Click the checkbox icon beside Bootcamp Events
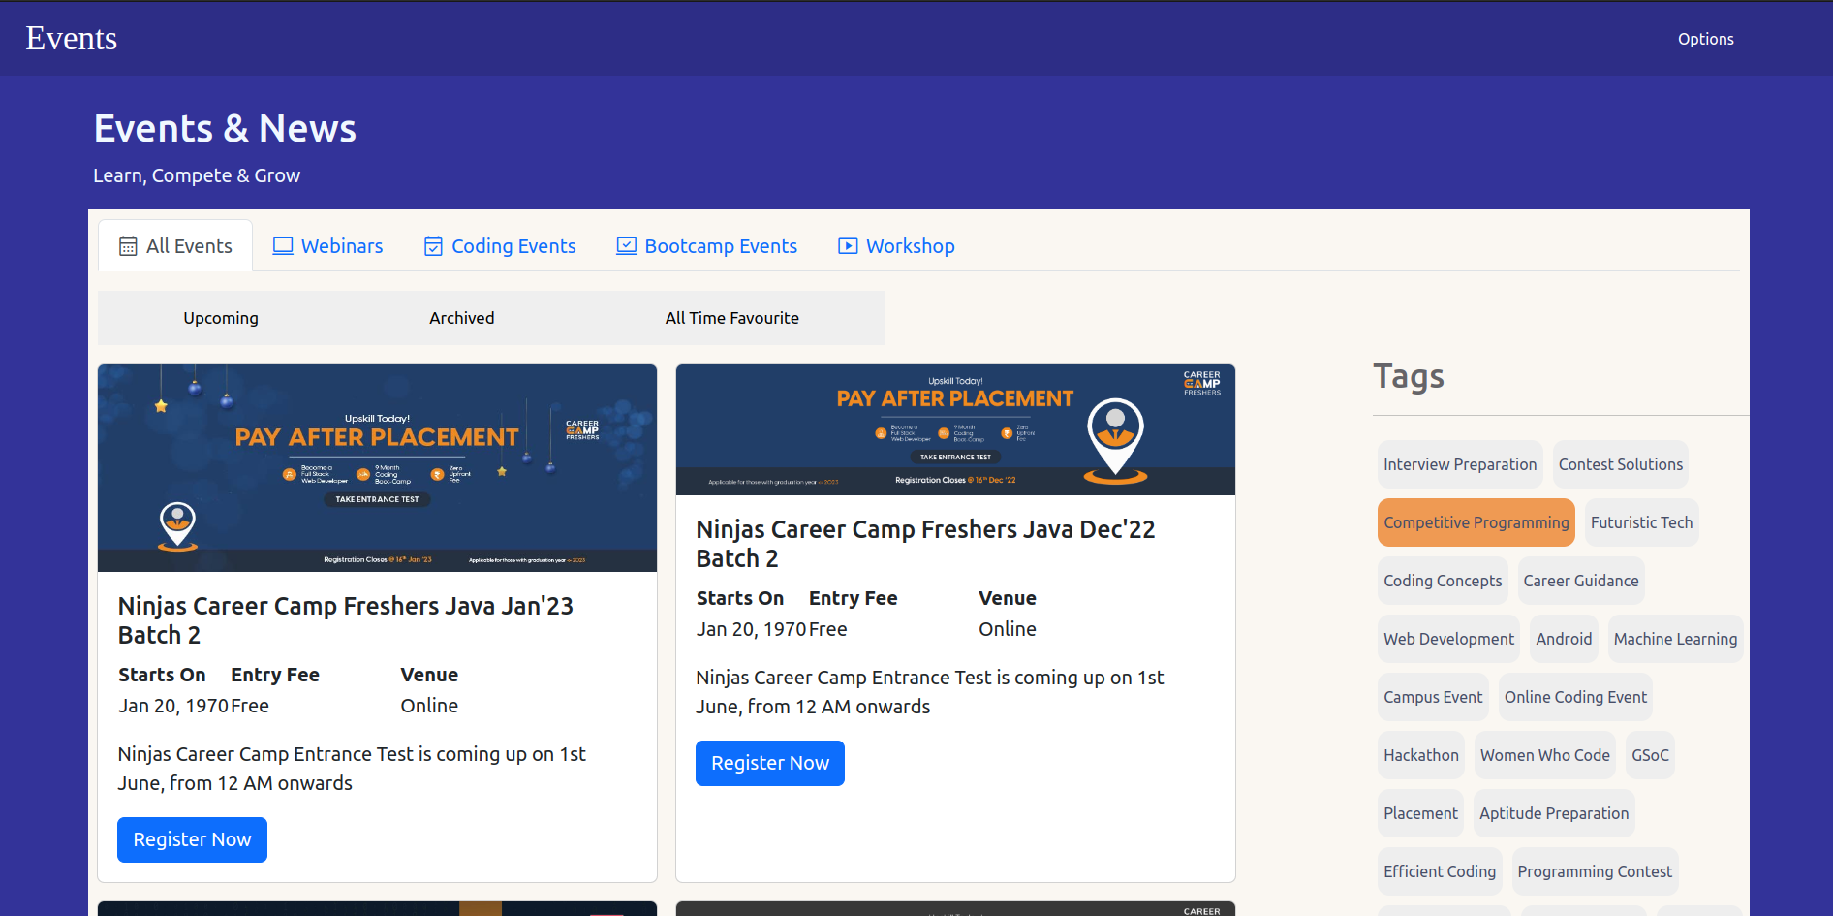 click(x=627, y=246)
